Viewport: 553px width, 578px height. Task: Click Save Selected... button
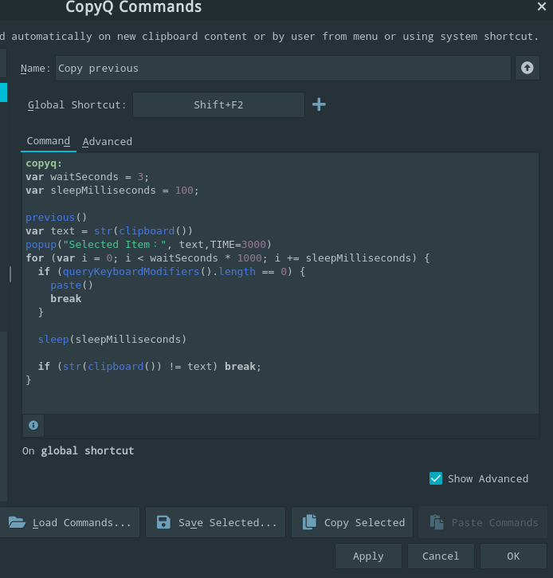click(x=215, y=522)
